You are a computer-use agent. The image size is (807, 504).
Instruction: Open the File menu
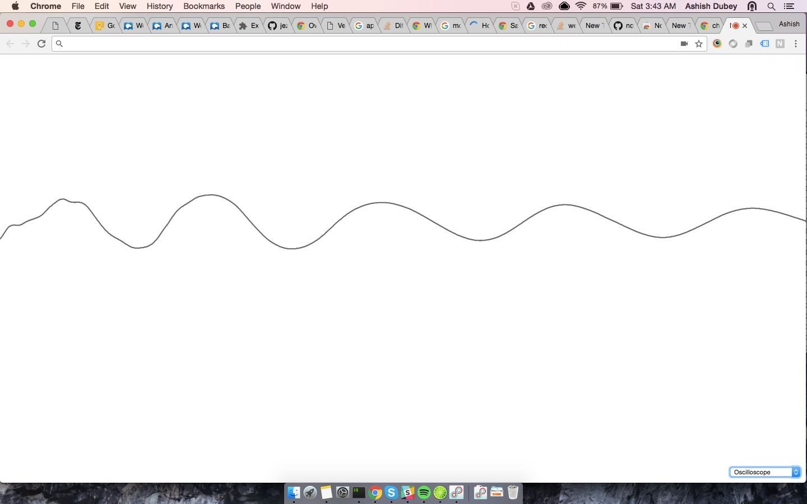click(x=78, y=6)
